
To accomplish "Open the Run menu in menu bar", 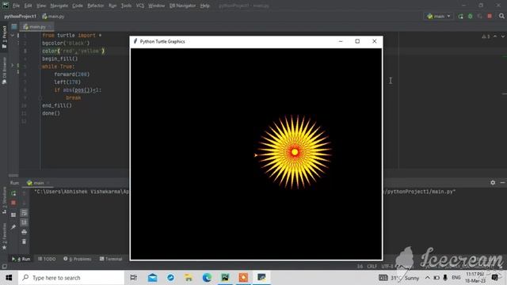I will [x=112, y=6].
